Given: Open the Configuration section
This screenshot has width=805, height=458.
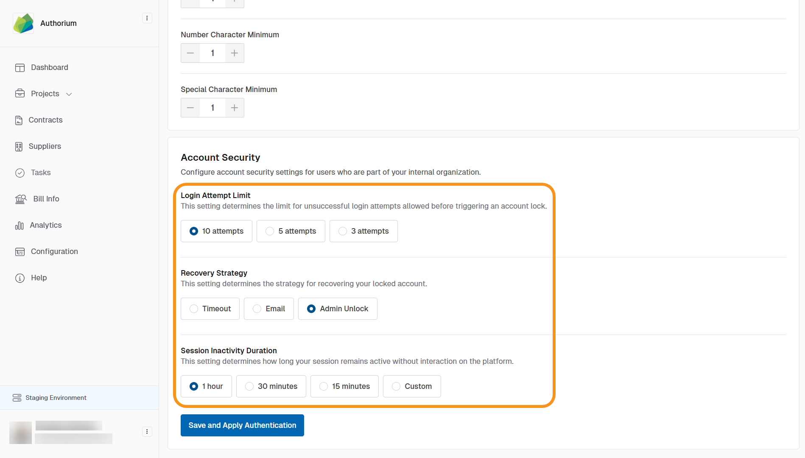Looking at the screenshot, I should tap(54, 251).
